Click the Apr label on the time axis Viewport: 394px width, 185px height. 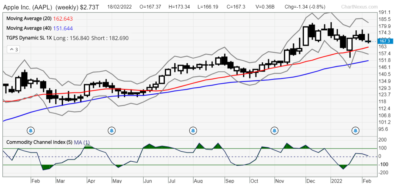91,181
